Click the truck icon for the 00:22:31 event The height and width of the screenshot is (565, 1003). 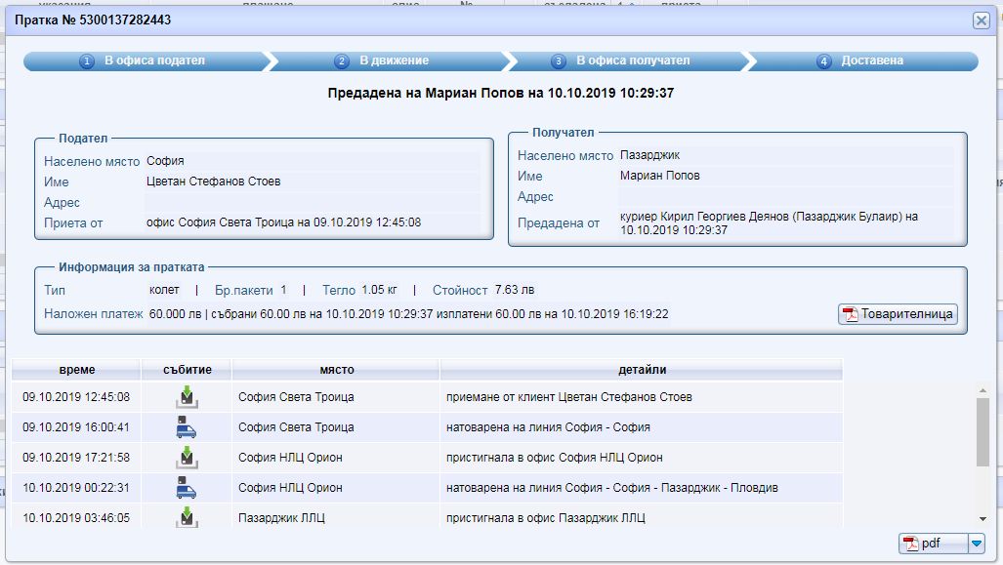coord(186,488)
